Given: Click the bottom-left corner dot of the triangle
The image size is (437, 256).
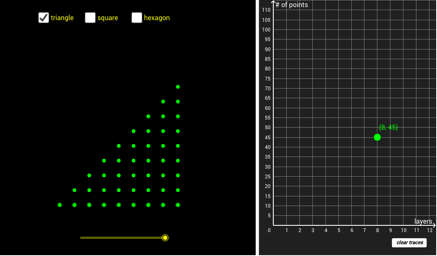Looking at the screenshot, I should 60,205.
